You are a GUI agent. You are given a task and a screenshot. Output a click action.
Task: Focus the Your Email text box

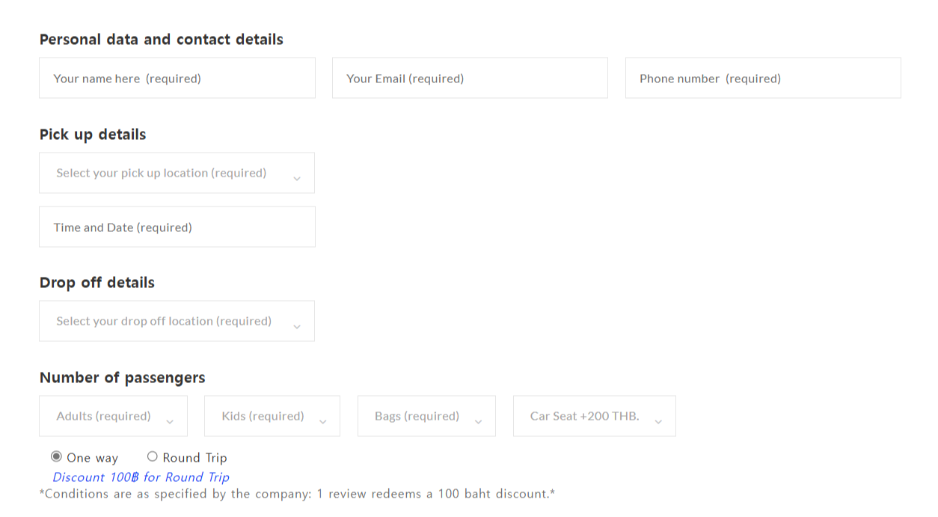click(470, 79)
